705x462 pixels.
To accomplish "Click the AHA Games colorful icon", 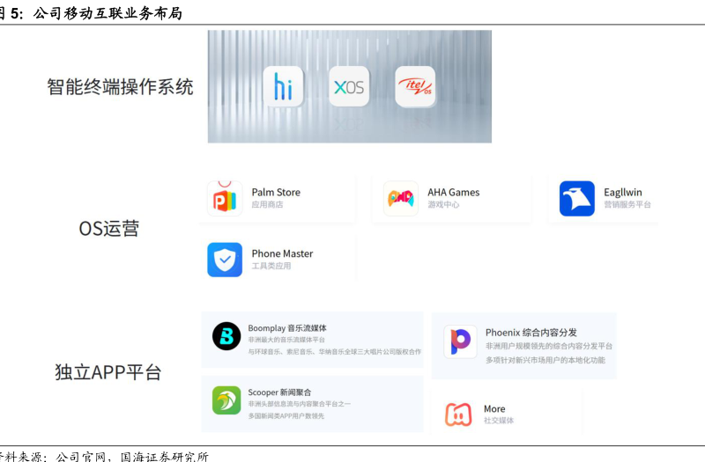I will (x=401, y=199).
